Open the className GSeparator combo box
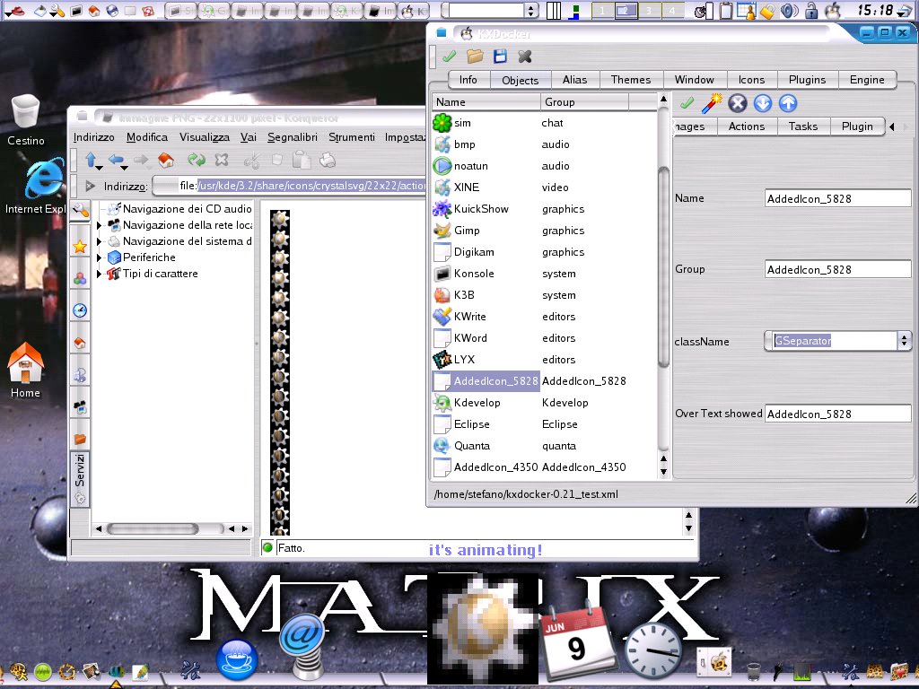The width and height of the screenshot is (919, 689). click(837, 341)
